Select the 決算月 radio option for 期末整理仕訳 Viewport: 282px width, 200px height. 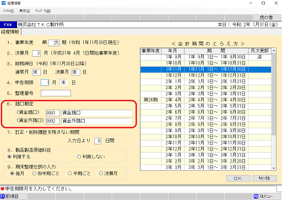101,174
